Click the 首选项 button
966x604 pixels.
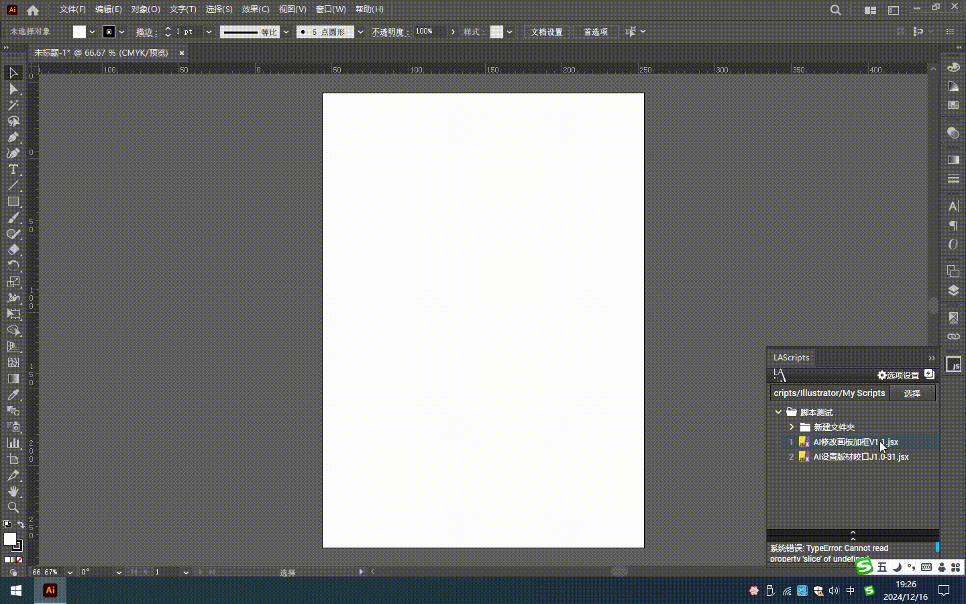click(x=596, y=32)
